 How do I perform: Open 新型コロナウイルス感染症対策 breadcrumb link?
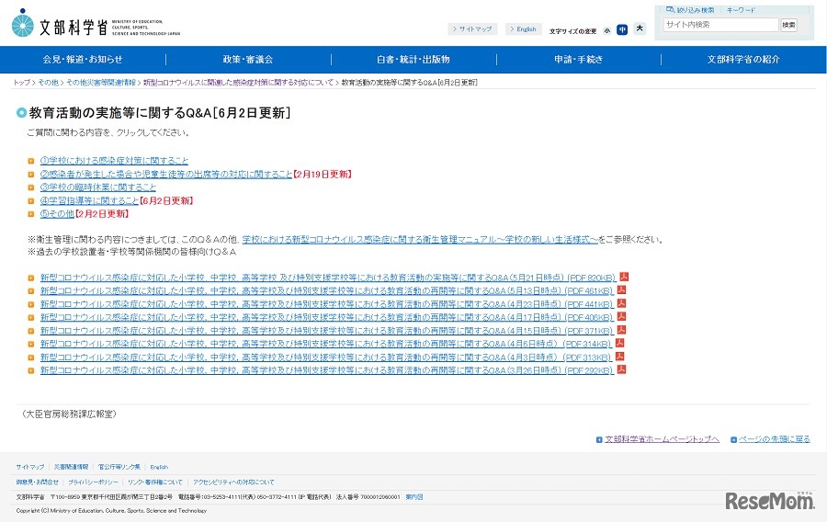coord(238,83)
